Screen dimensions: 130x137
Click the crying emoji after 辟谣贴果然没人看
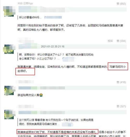tap(41, 95)
